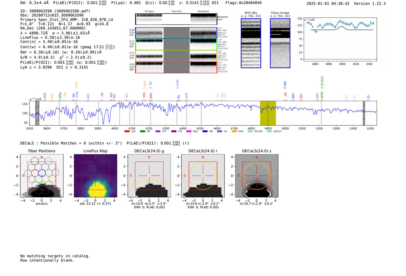
Task: Click the Smoothed column header
Action: click(x=203, y=12)
